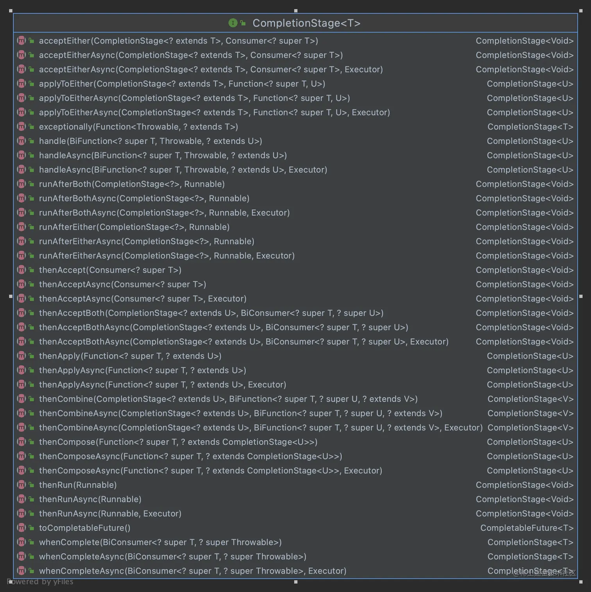Select the thenAcceptBoth method signature

211,313
